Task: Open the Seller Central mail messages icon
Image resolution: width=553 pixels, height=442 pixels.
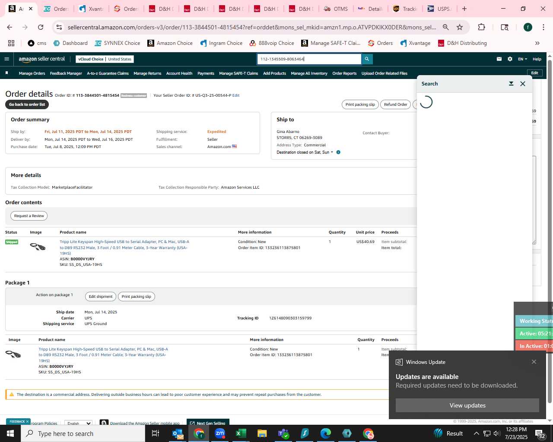Action: point(499,59)
